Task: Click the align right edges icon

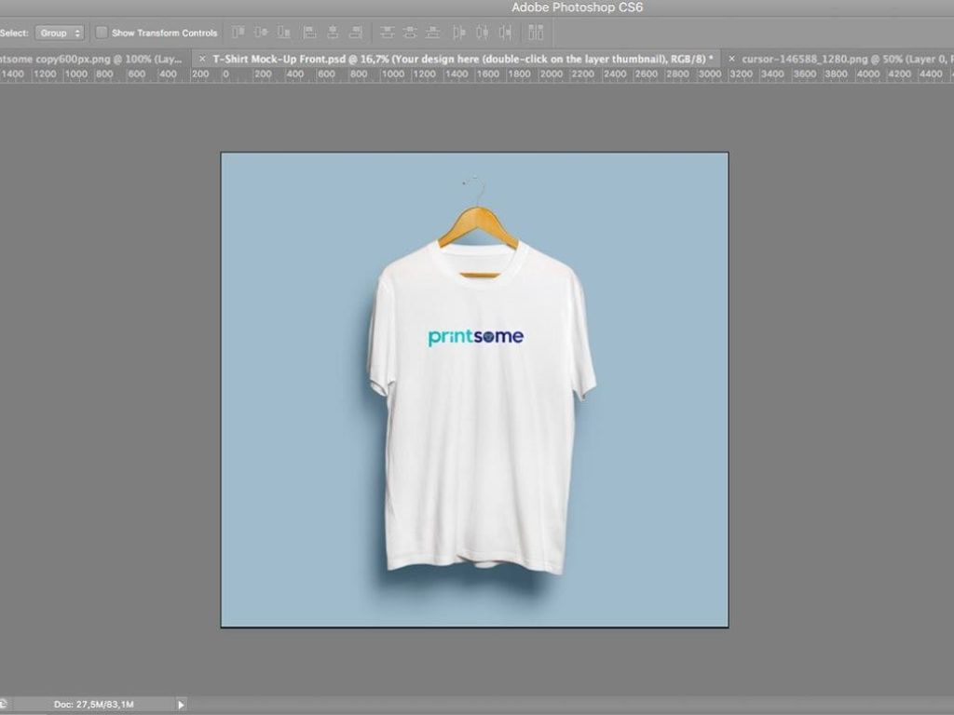Action: 355,33
